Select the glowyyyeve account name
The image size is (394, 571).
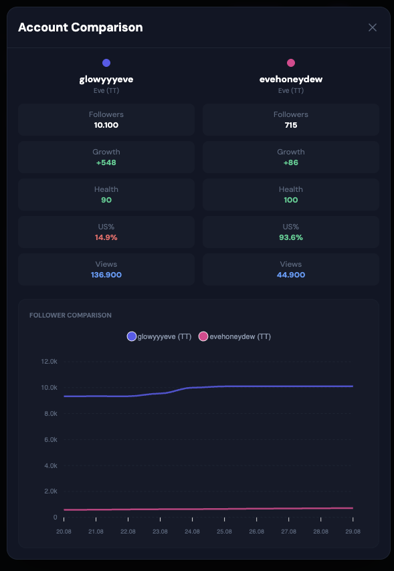(x=106, y=80)
